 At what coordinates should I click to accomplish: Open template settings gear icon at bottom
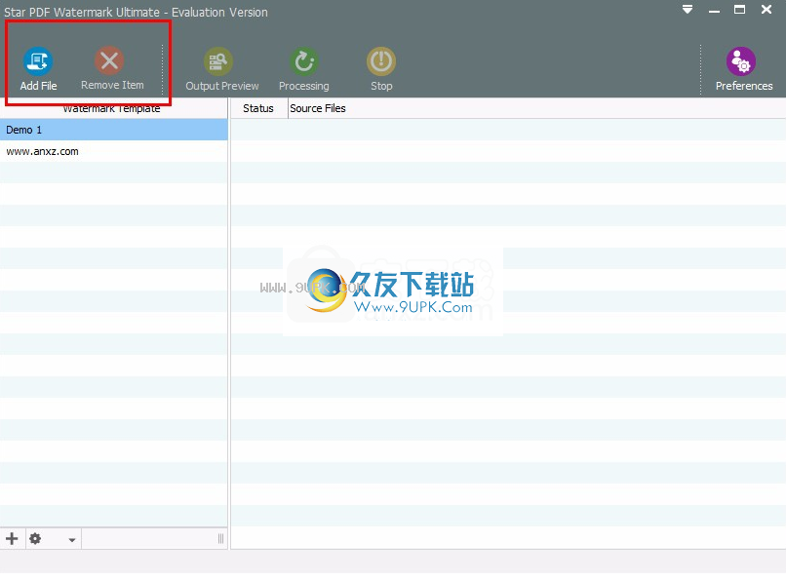click(35, 539)
